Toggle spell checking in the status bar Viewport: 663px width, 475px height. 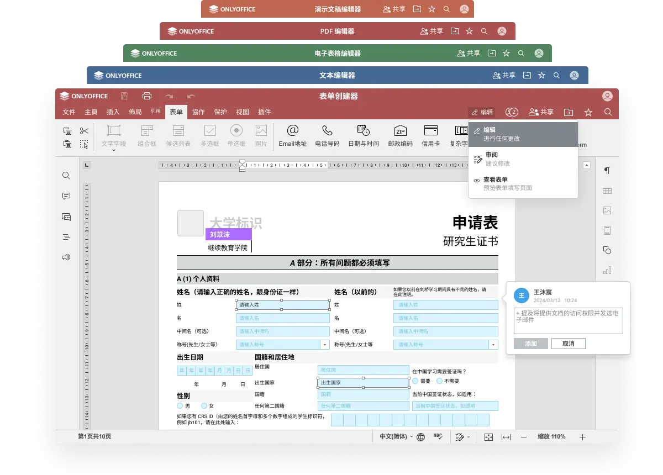point(438,436)
